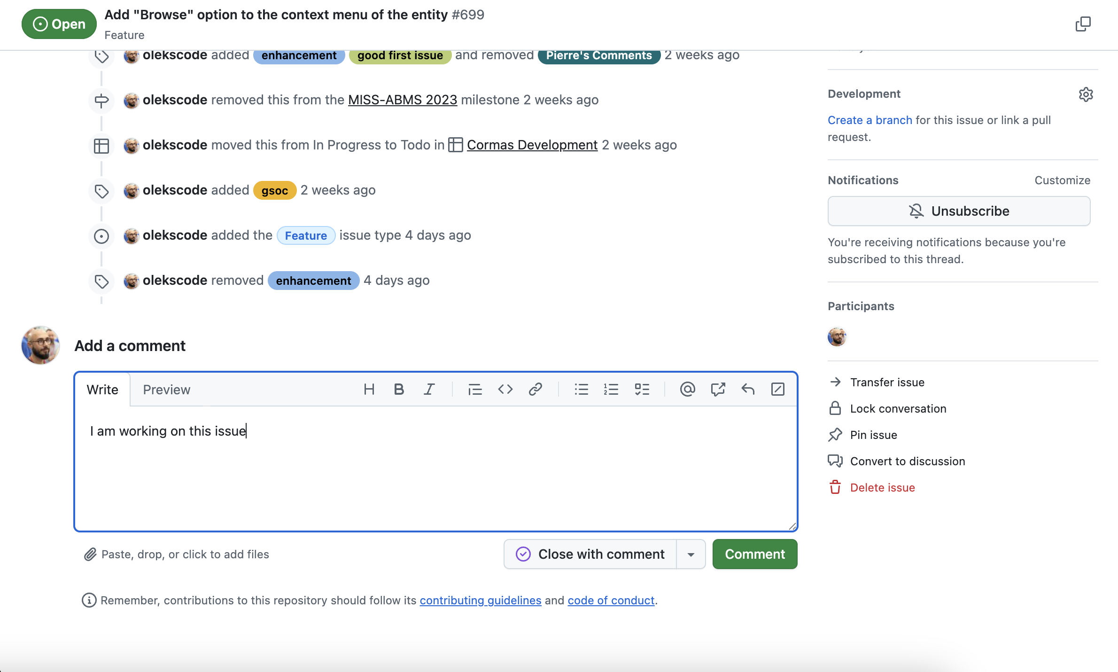Apply bold formatting in the comment toolbar

coord(399,389)
